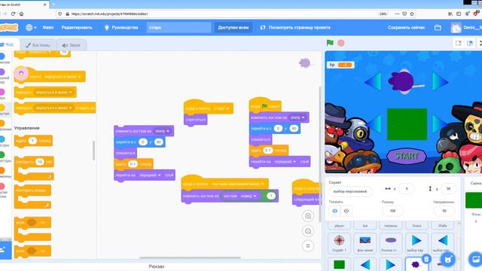Open the globe language dropdown
The height and width of the screenshot is (271, 482).
click(31, 28)
